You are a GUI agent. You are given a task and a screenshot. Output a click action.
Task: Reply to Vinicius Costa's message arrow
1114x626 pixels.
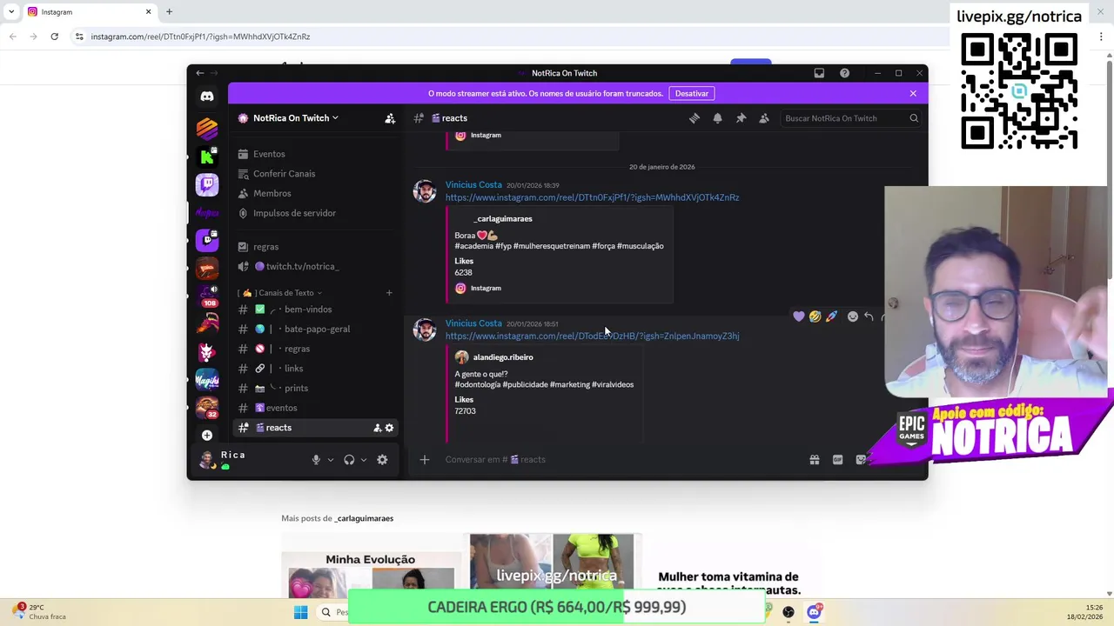click(x=869, y=316)
